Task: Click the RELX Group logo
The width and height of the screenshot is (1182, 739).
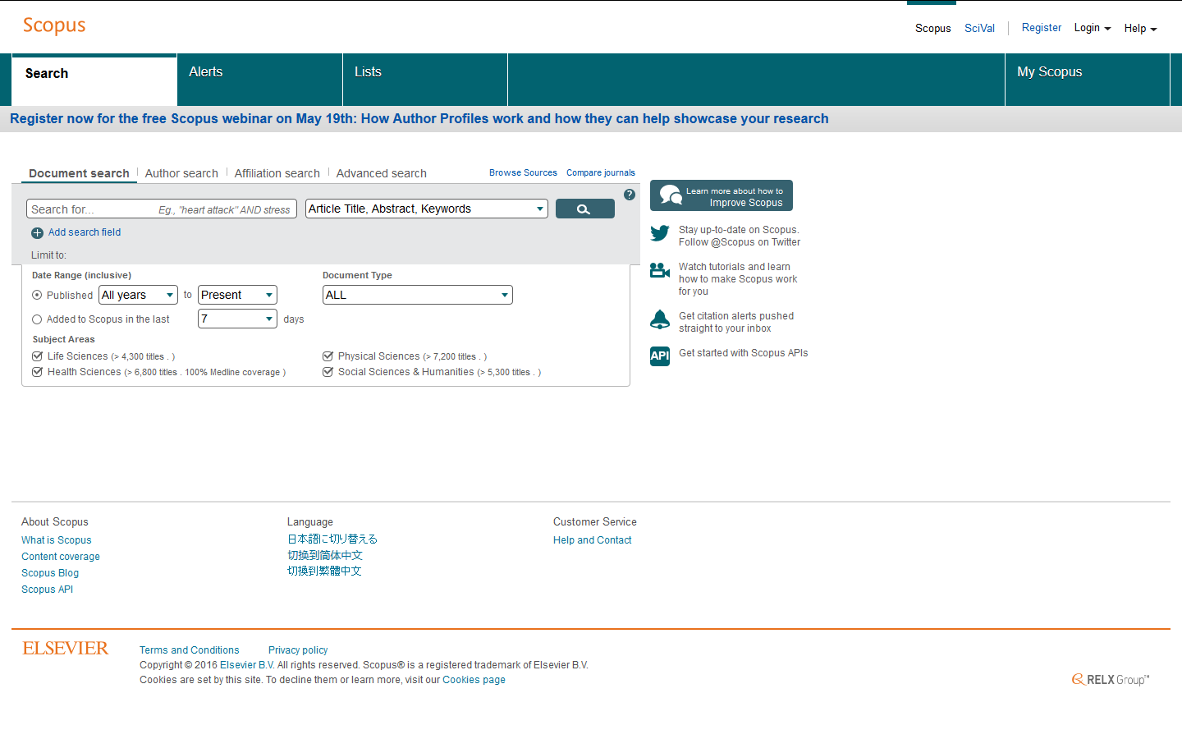Action: [1111, 679]
